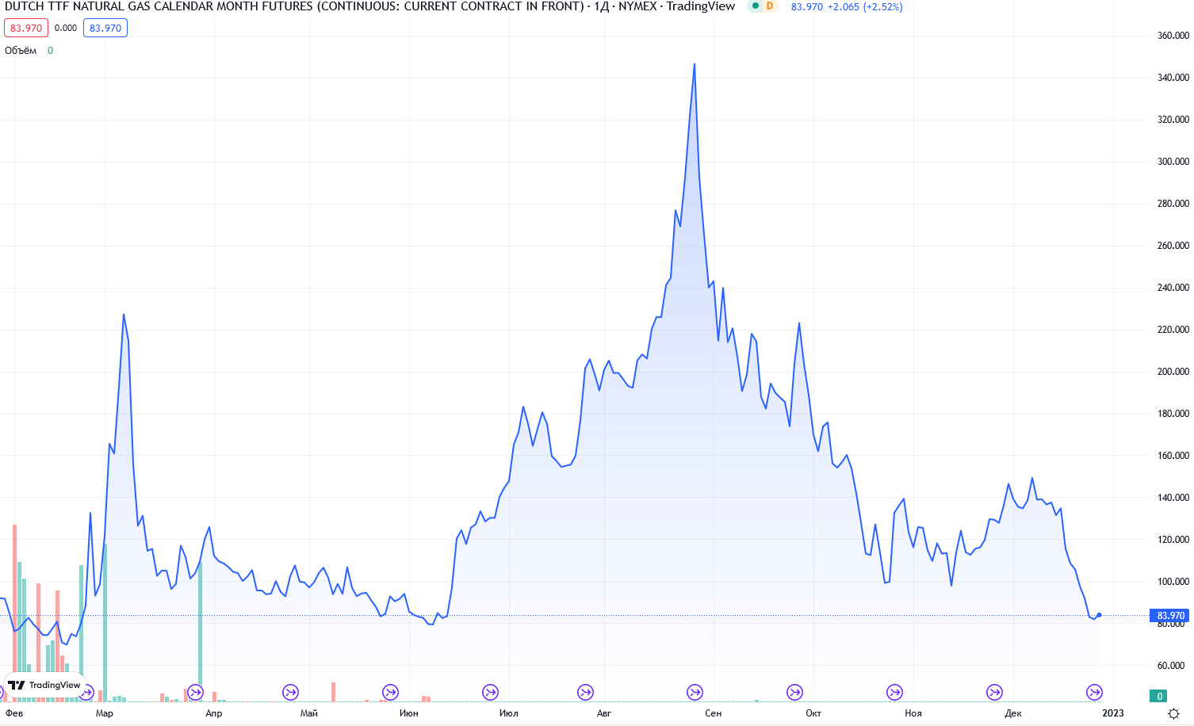This screenshot has width=1194, height=726.
Task: Click contract rollover marker left of Окт
Action: pyautogui.click(x=794, y=692)
